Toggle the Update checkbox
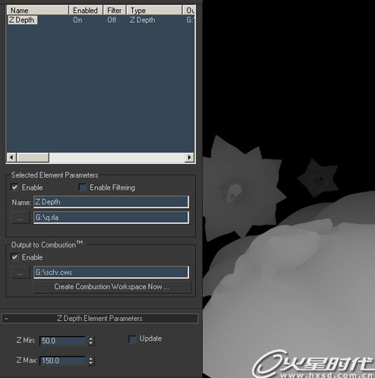375x378 pixels. pyautogui.click(x=132, y=339)
